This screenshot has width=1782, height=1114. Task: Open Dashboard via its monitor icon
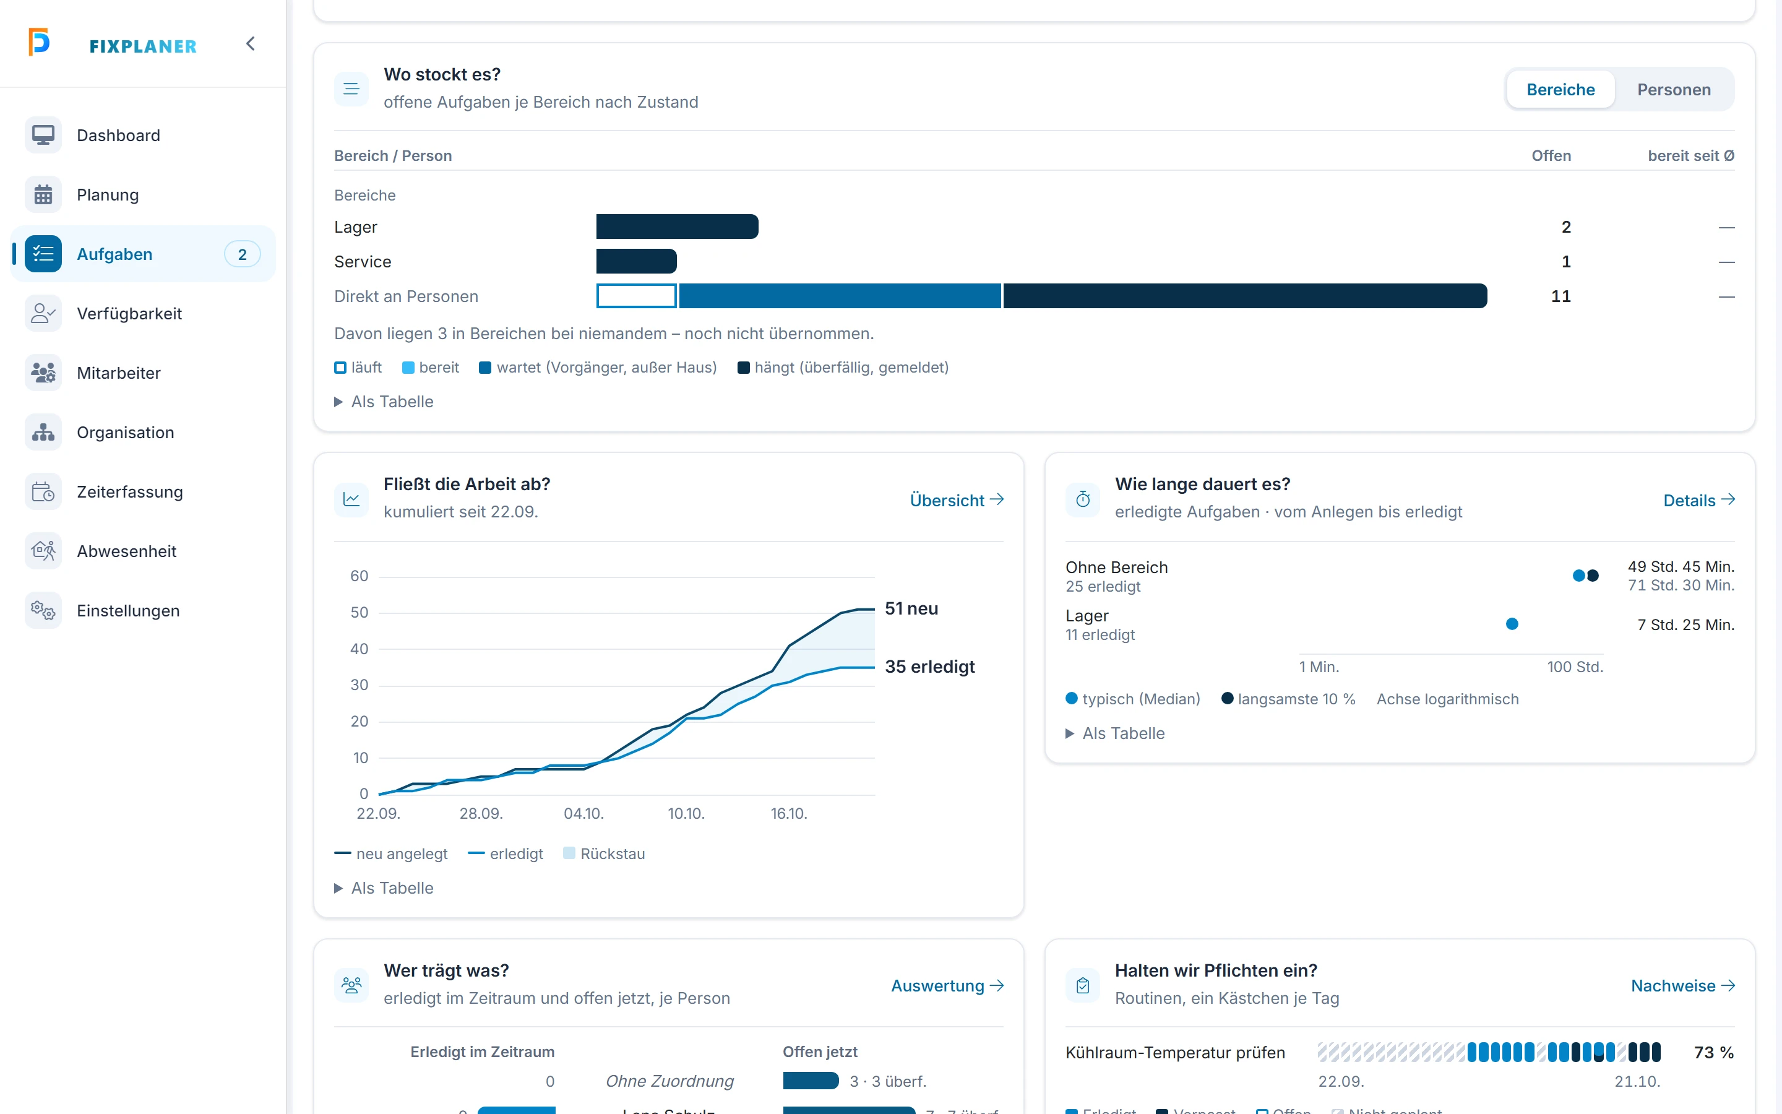tap(43, 135)
